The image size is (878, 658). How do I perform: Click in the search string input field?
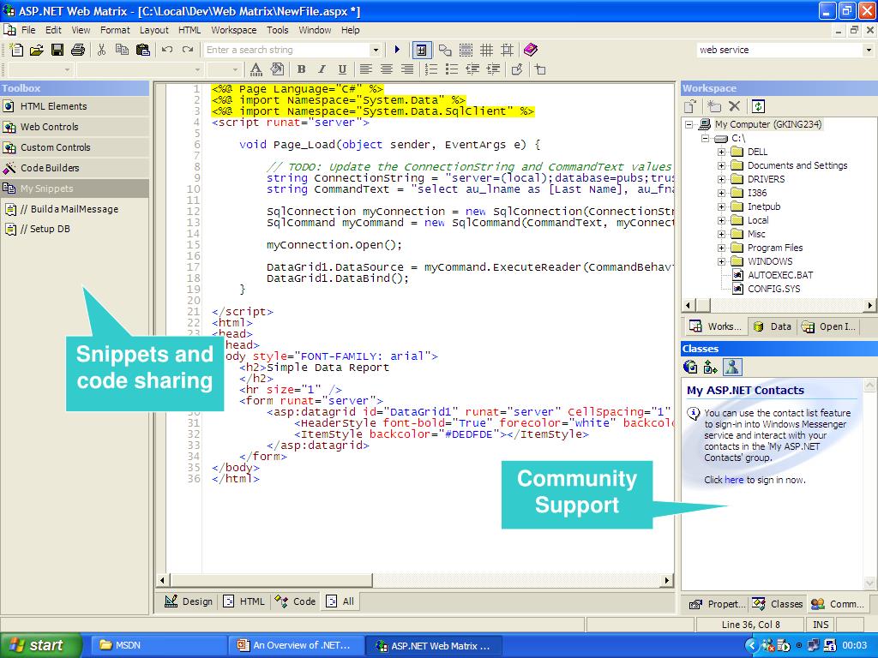point(287,50)
